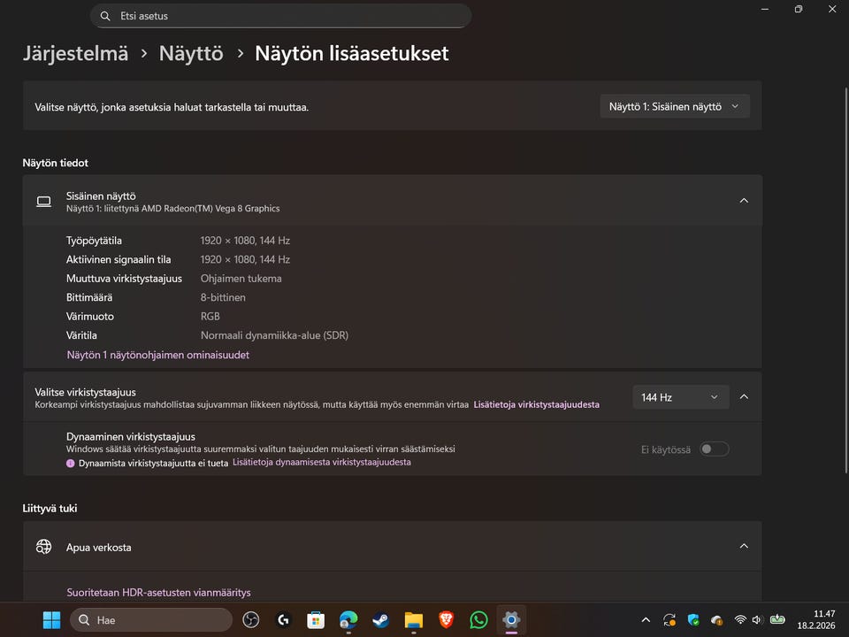Click the laptop icon beside Sisäinen näyttö
The height and width of the screenshot is (637, 849).
(44, 202)
